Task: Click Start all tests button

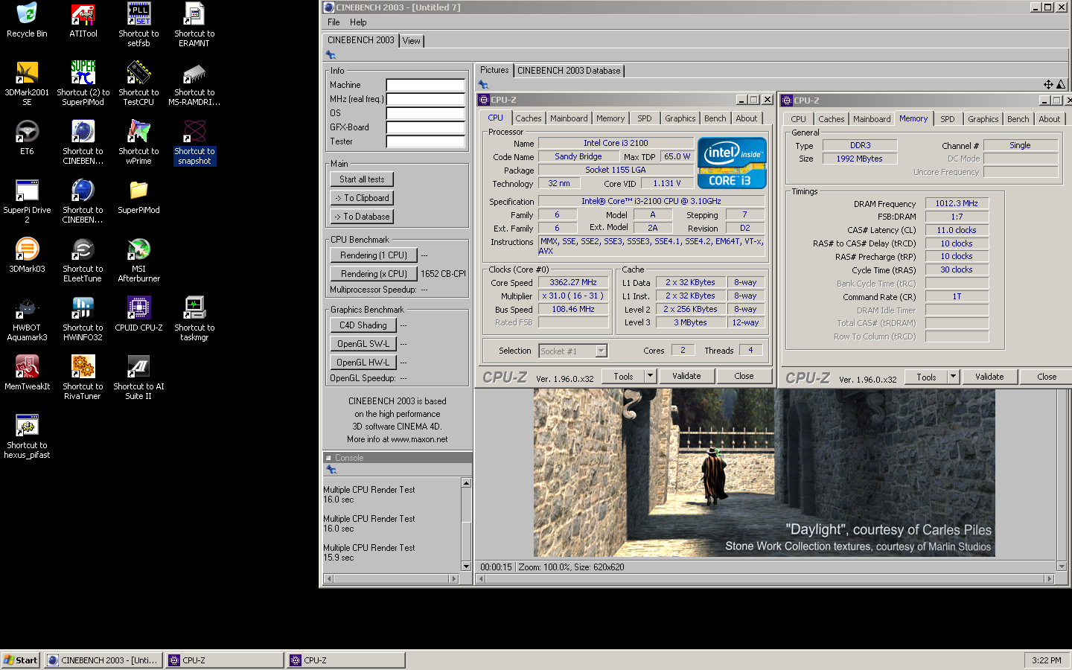Action: pos(362,179)
